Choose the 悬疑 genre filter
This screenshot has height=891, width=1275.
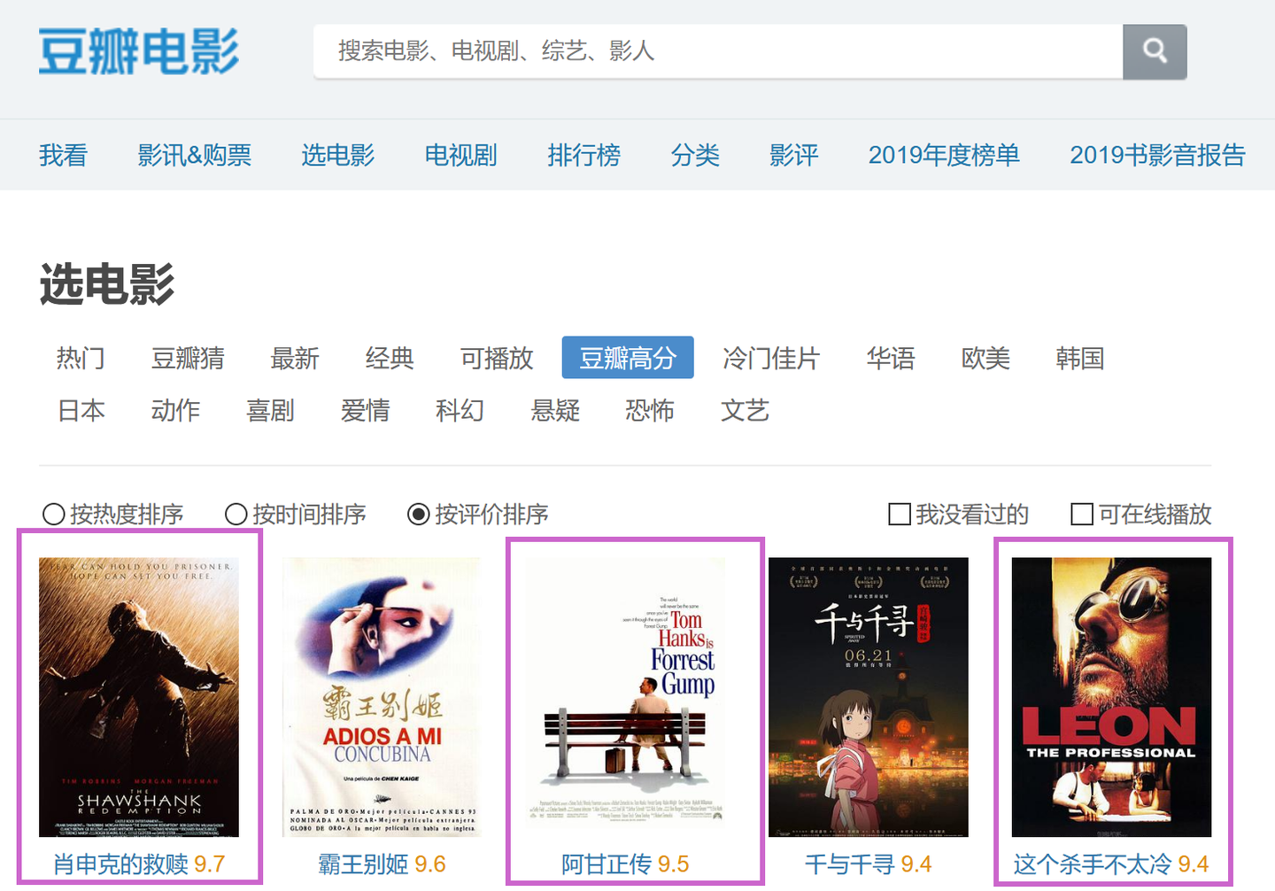tap(555, 410)
